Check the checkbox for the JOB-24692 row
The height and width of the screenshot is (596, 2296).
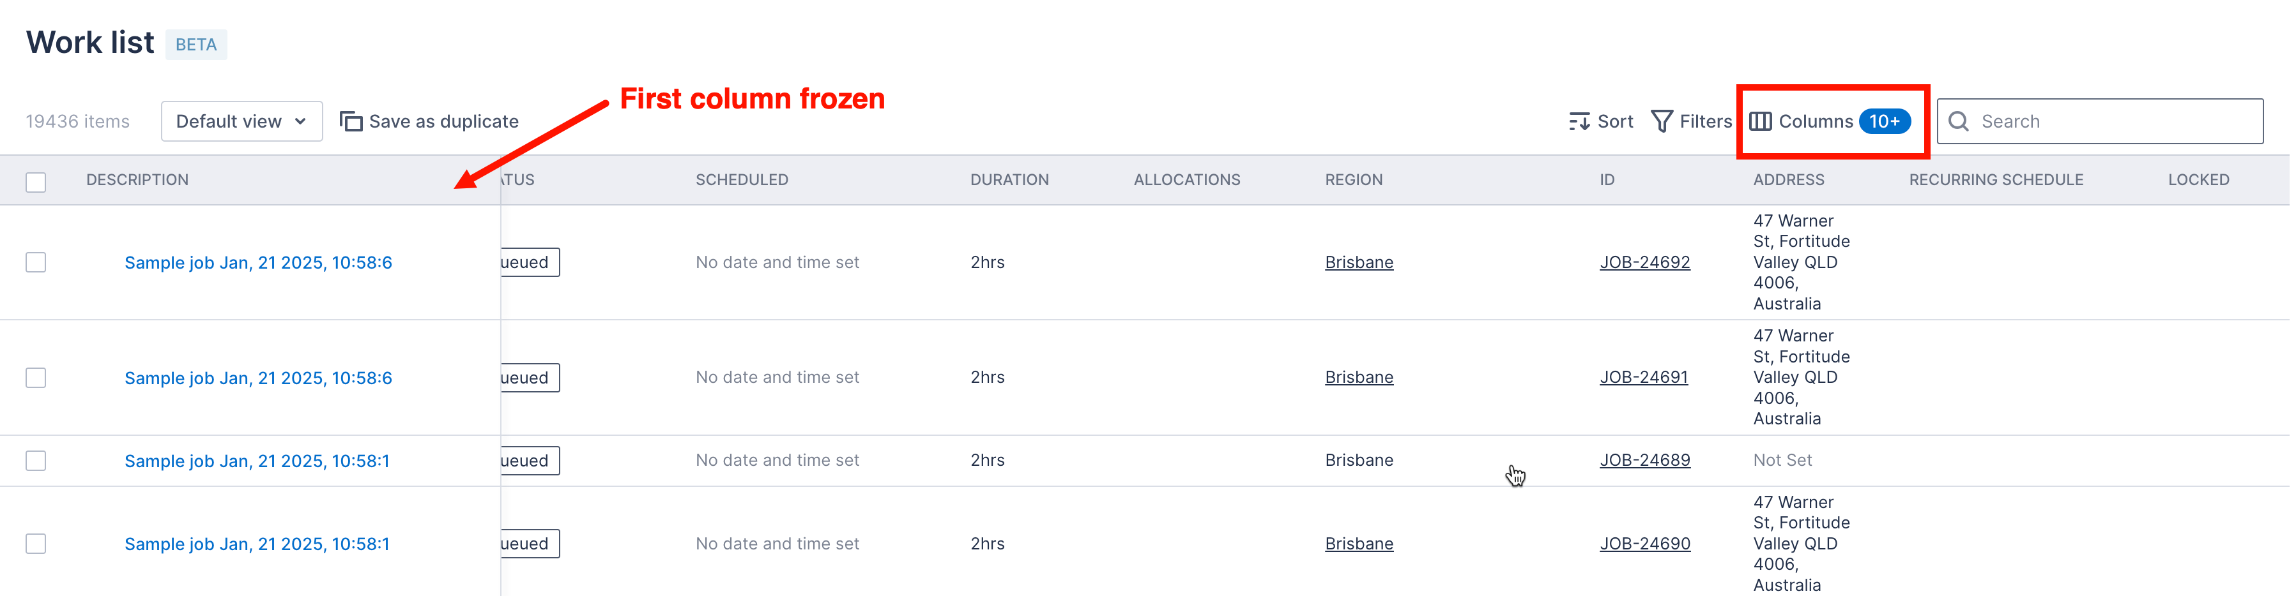tap(34, 262)
